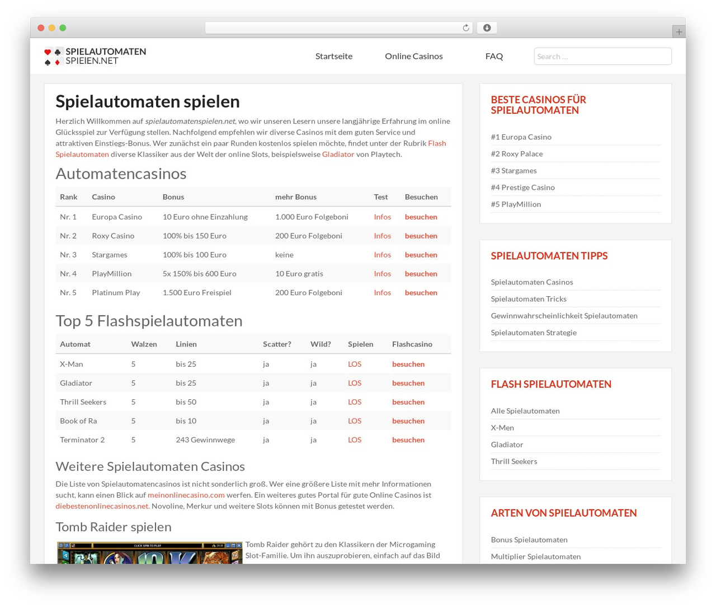This screenshot has height=607, width=716.
Task: Open Spielautomaten Tricks link
Action: click(529, 299)
